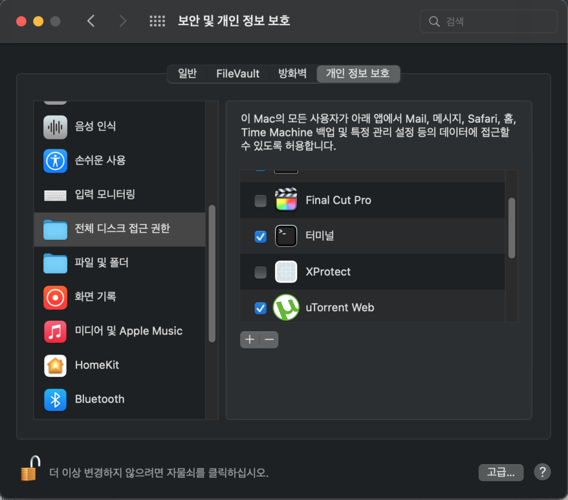
Task: Uncheck uTorrent Web disk access
Action: [260, 308]
